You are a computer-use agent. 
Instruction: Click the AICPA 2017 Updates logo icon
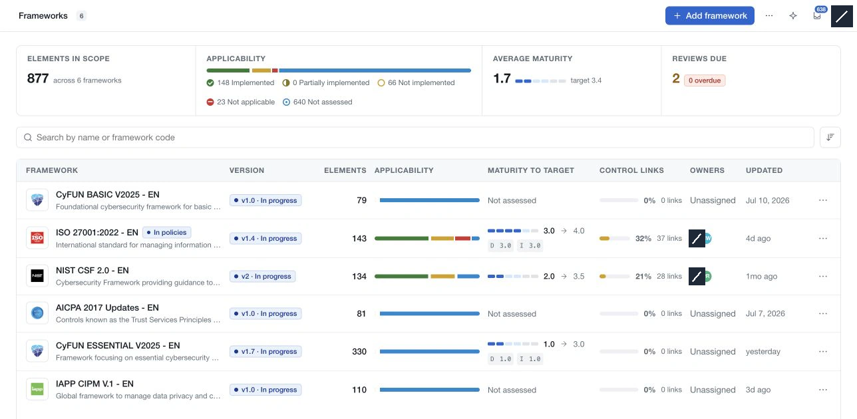coord(37,313)
